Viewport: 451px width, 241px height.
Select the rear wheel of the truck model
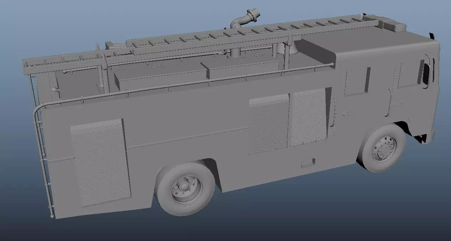coord(184,188)
